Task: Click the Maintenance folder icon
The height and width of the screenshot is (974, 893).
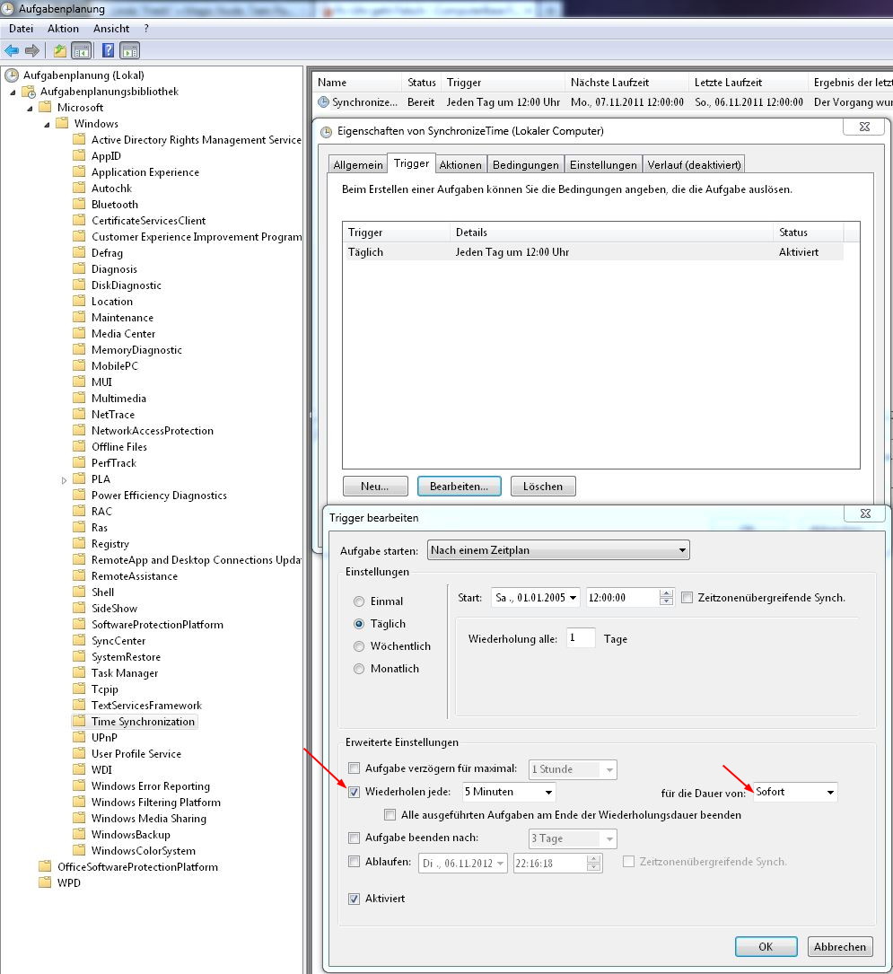Action: [79, 317]
